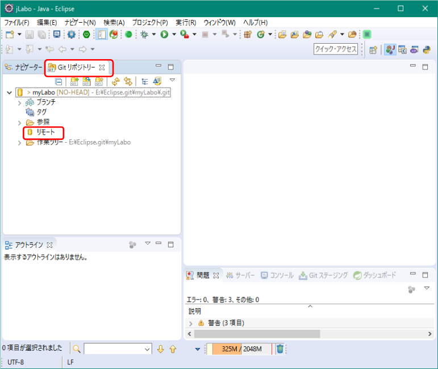
Task: Open the プロジェクト(P) menu
Action: 150,23
